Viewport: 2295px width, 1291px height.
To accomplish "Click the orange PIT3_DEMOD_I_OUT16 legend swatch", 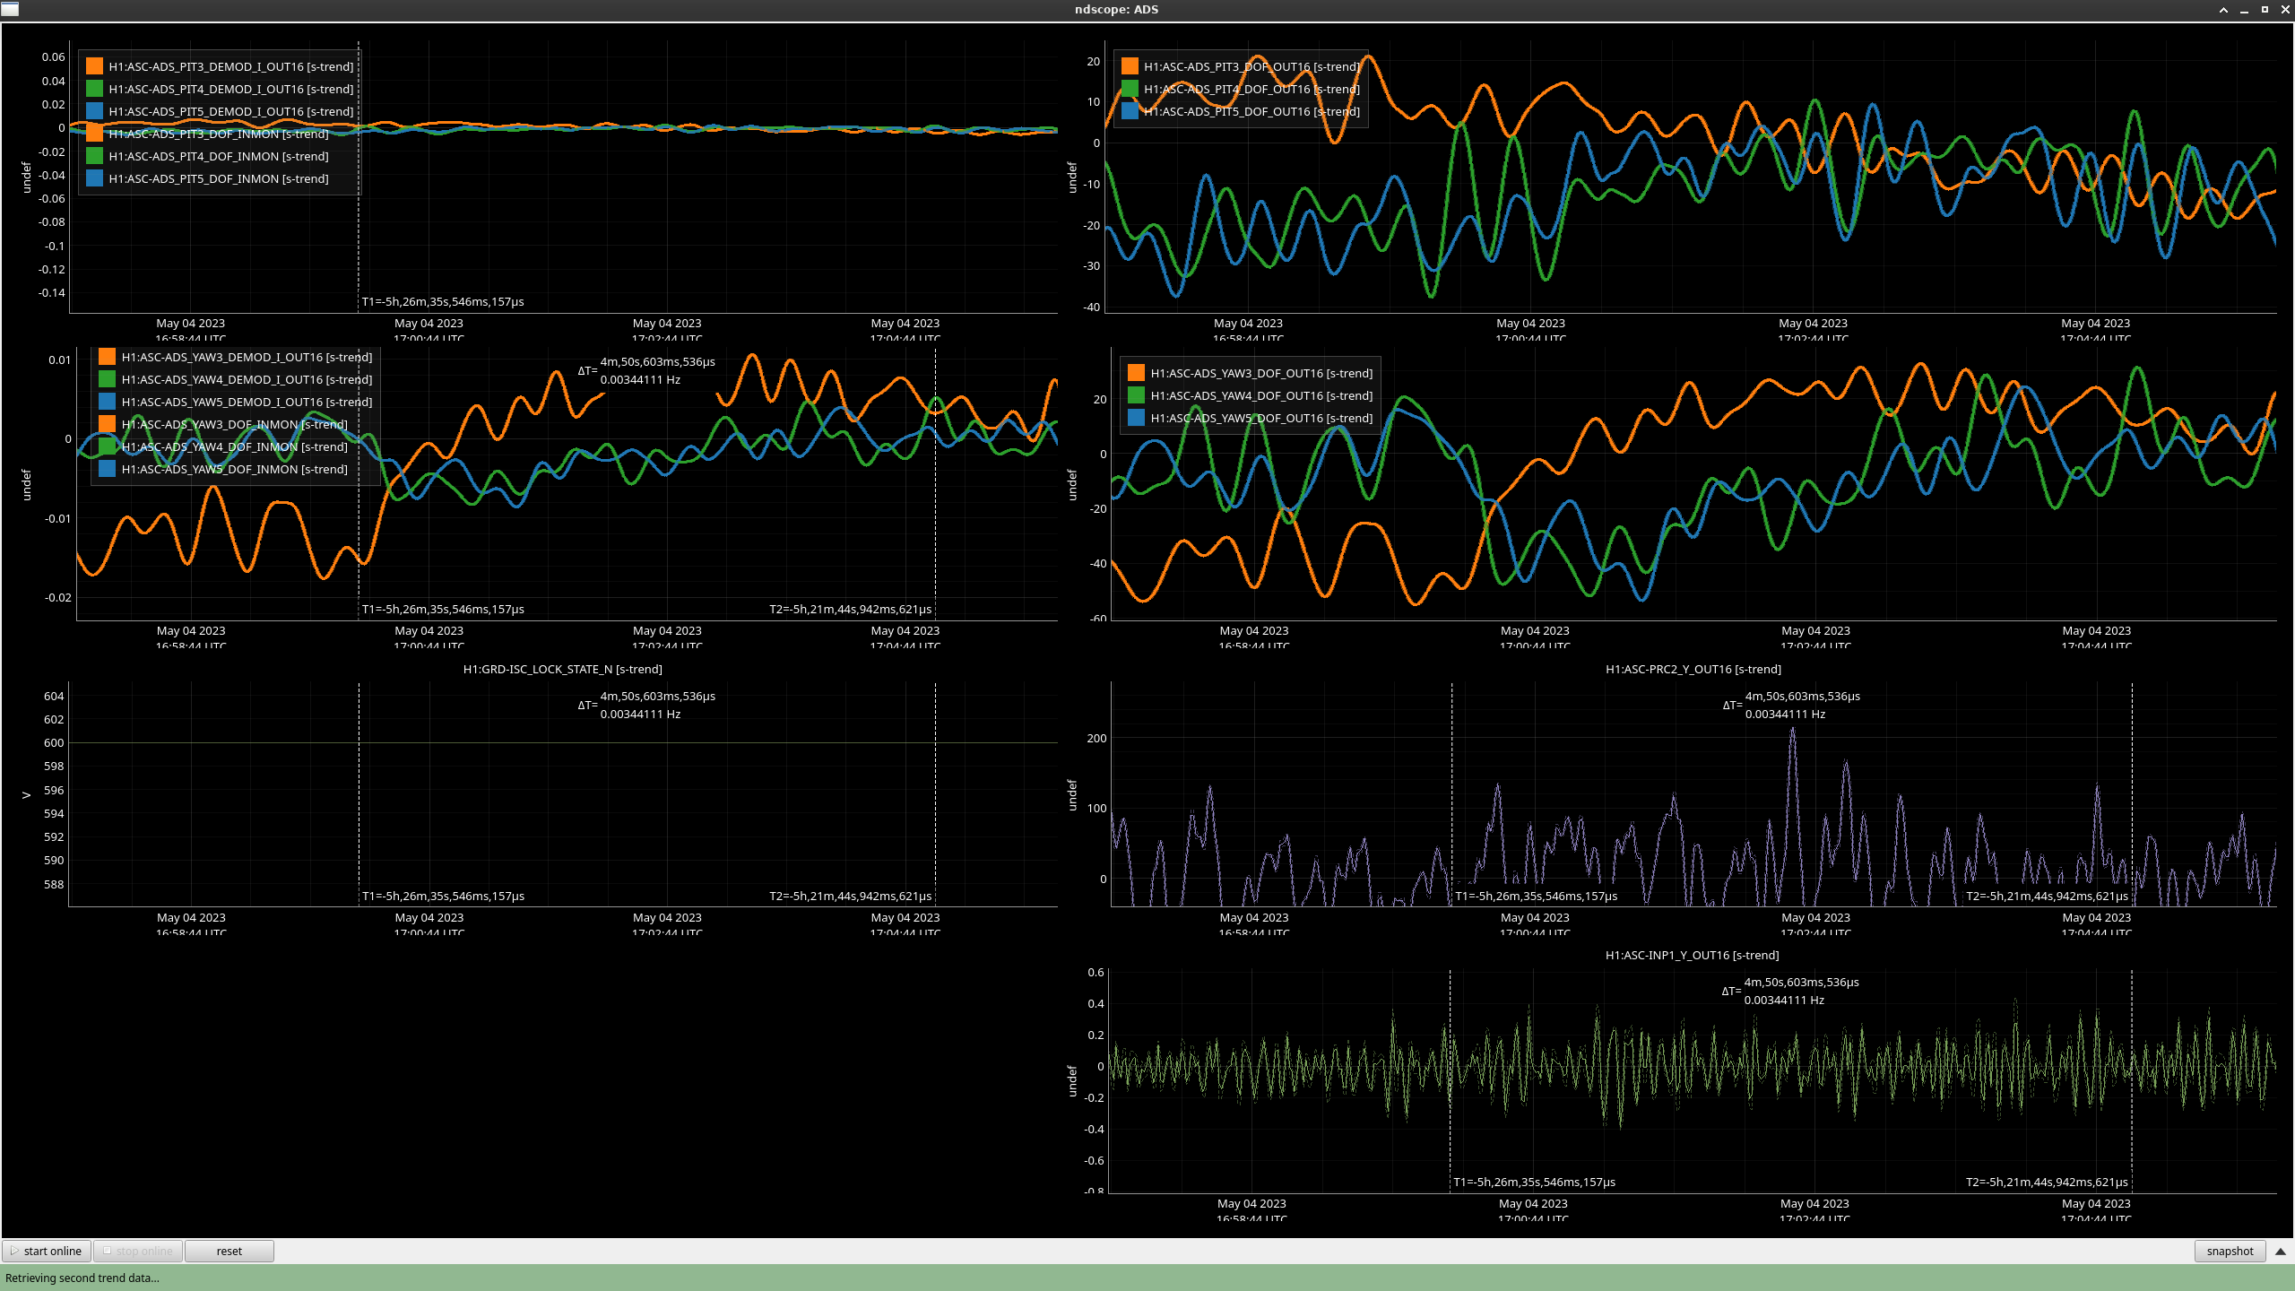I will point(95,66).
